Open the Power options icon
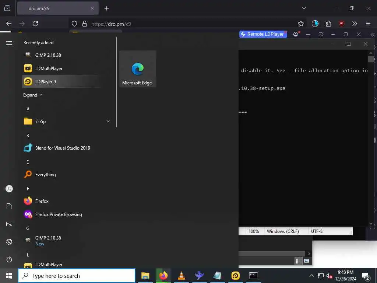The height and width of the screenshot is (283, 377). [9, 259]
